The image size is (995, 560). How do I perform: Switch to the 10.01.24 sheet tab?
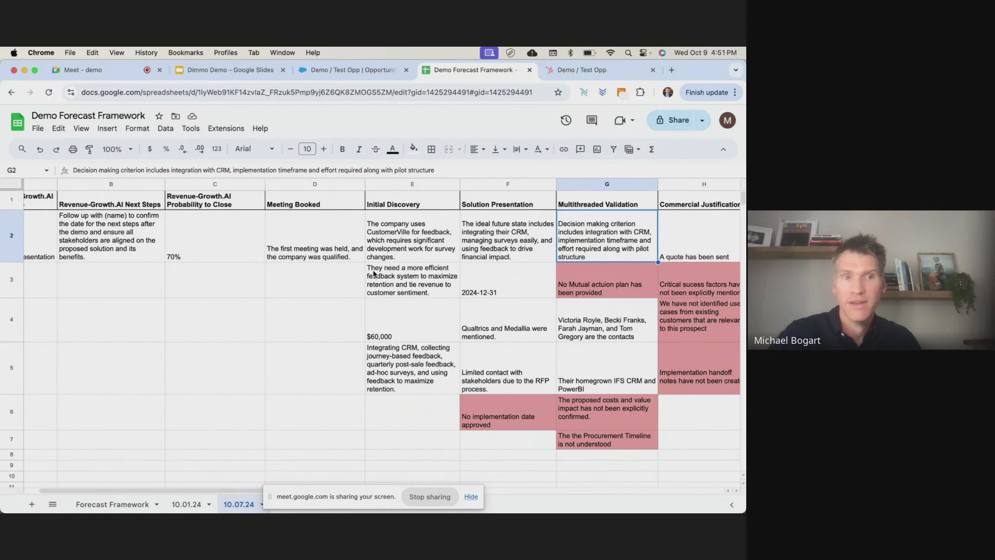coord(186,505)
